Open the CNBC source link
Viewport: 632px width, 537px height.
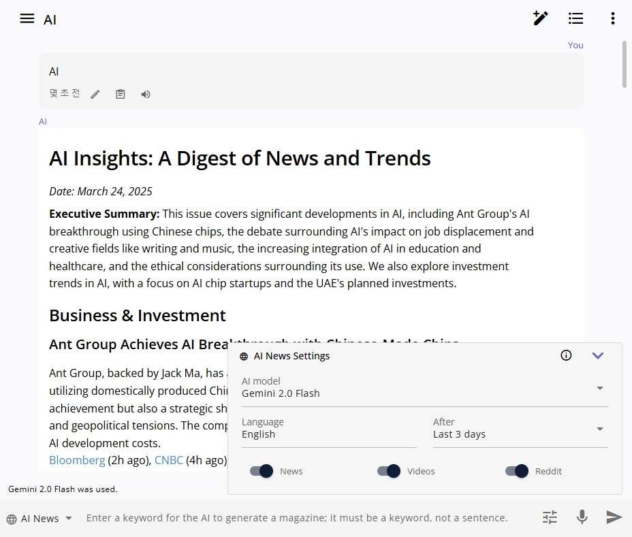coord(169,460)
